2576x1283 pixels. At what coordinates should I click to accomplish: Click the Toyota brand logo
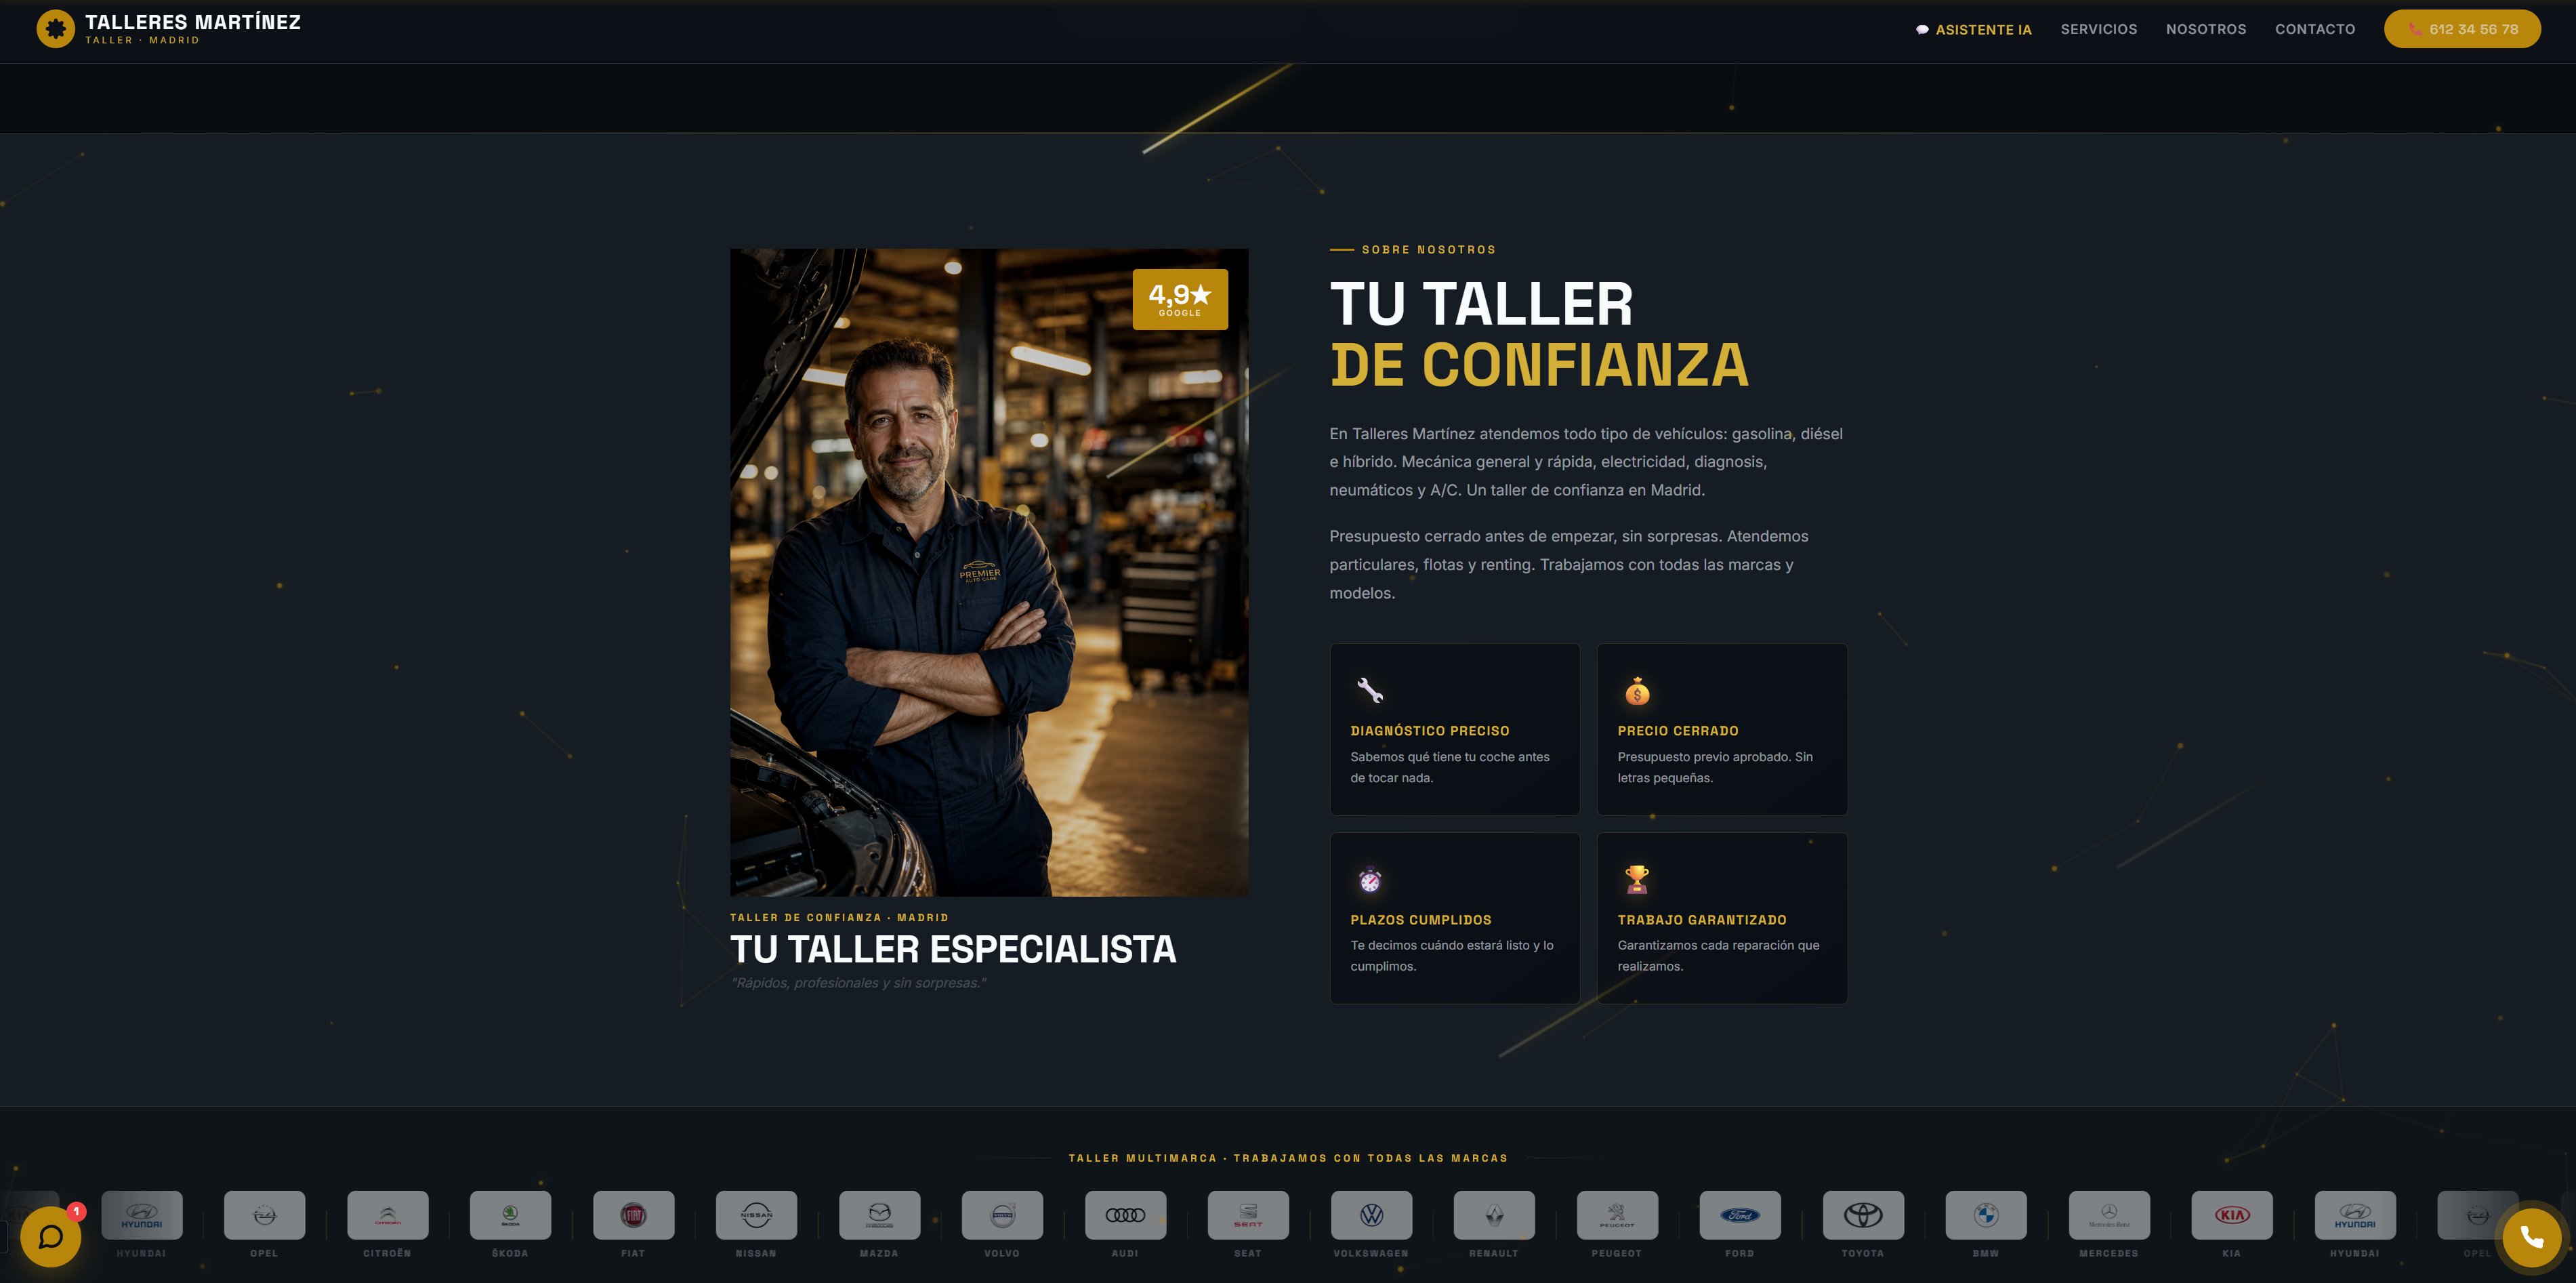[x=1863, y=1215]
